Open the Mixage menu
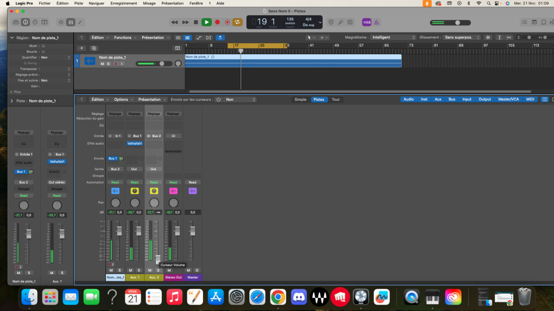The width and height of the screenshot is (554, 311). [x=149, y=3]
